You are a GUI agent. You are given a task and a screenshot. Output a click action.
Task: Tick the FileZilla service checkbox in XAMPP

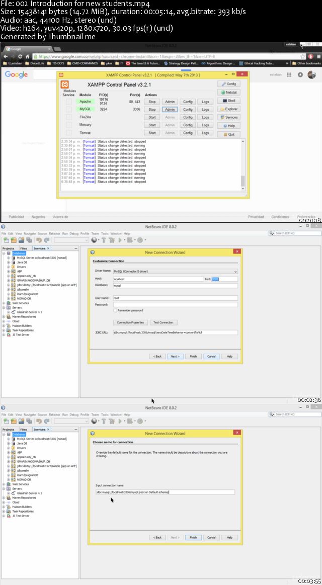click(68, 117)
